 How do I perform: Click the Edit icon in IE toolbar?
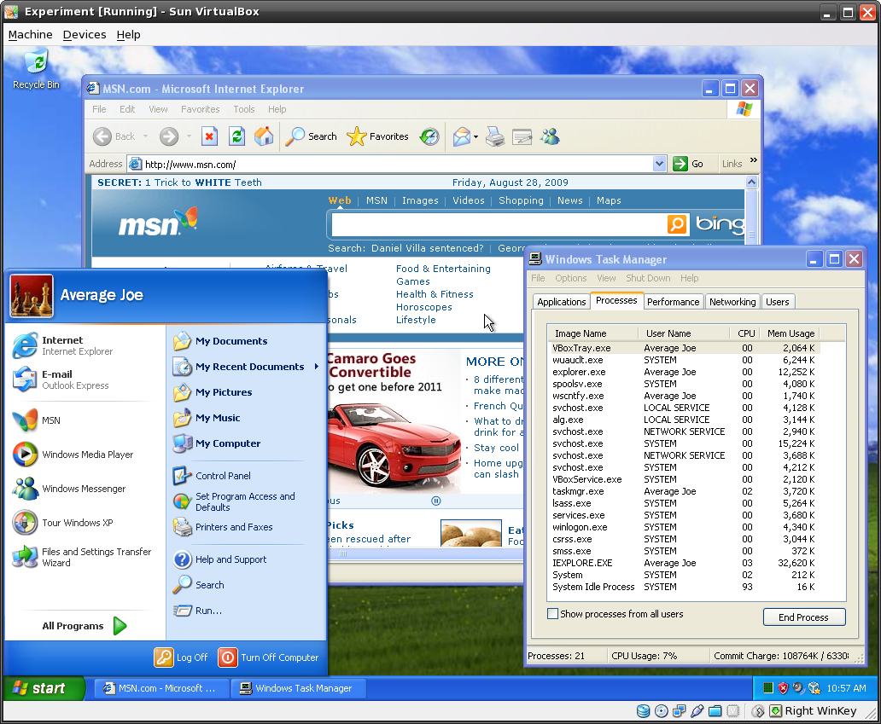(x=522, y=136)
